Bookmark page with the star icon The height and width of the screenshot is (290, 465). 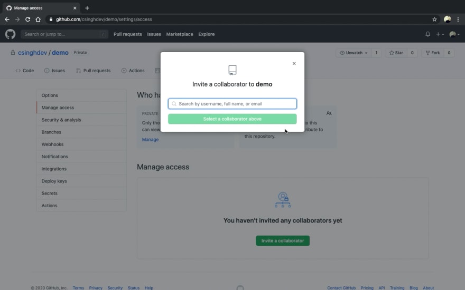[434, 19]
